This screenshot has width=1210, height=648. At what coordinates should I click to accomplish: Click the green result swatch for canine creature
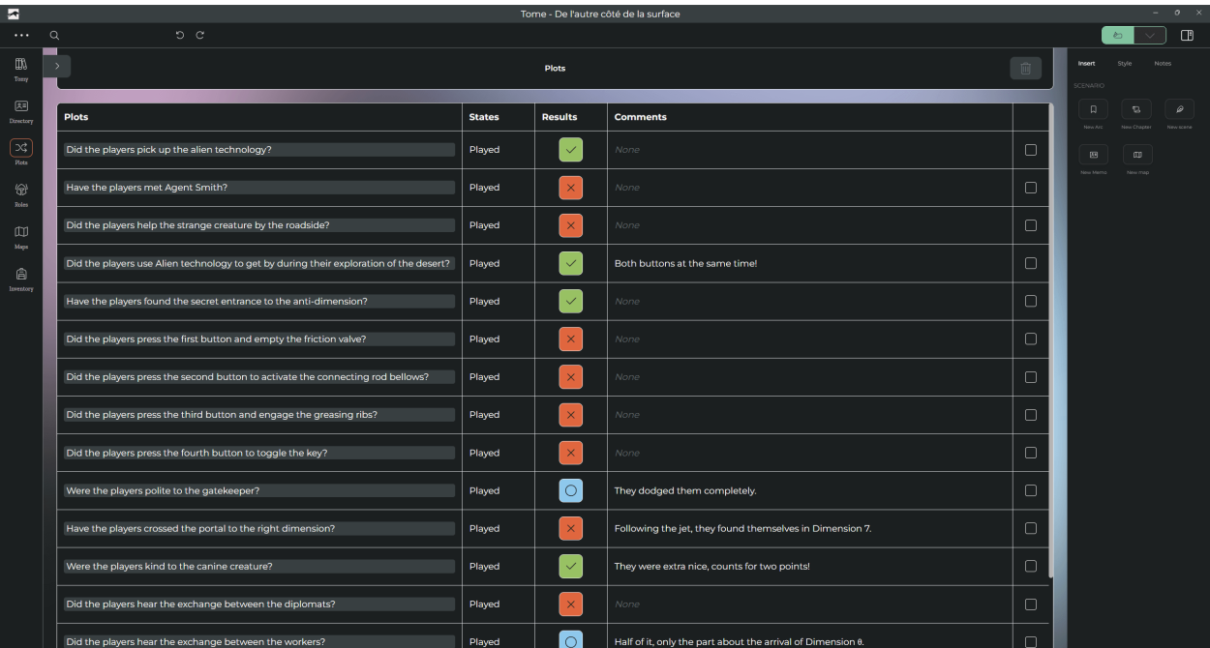click(570, 566)
